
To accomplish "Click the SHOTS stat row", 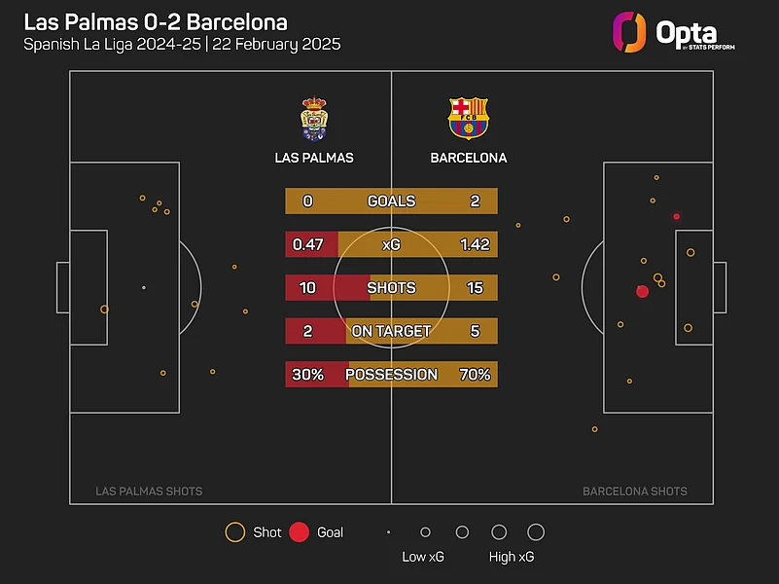I will [x=391, y=288].
